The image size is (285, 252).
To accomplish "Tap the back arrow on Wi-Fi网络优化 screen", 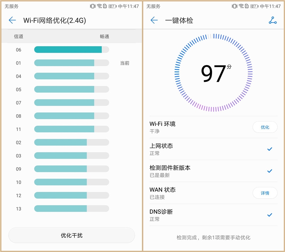I will 12,20.
